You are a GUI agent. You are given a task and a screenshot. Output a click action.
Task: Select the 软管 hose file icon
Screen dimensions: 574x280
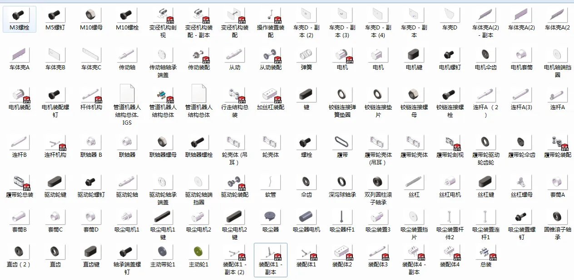pos(271,182)
